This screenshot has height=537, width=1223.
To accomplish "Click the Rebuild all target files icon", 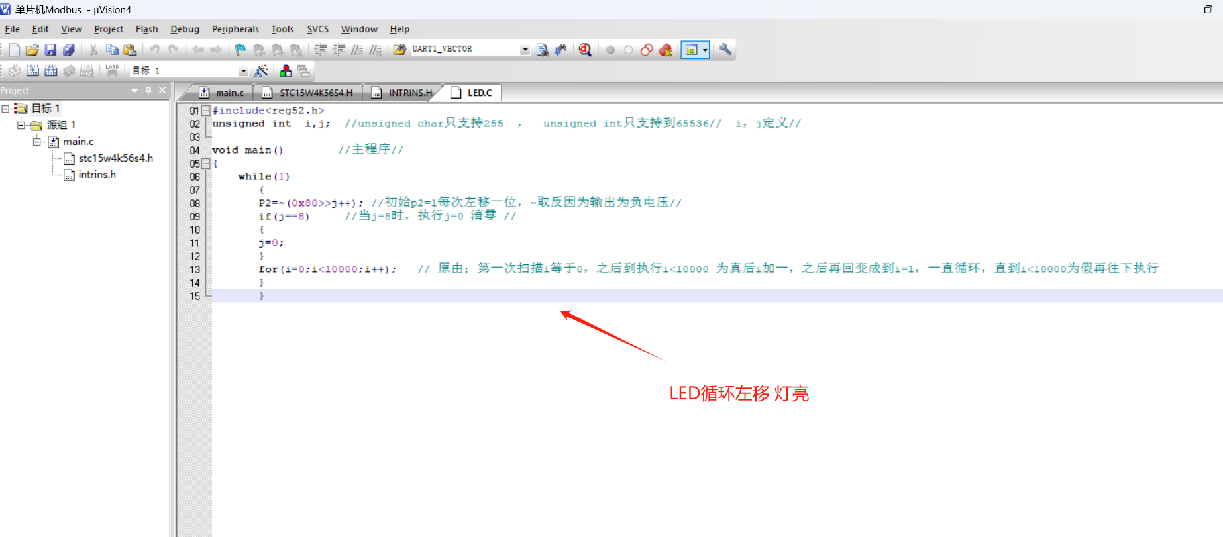I will click(50, 70).
